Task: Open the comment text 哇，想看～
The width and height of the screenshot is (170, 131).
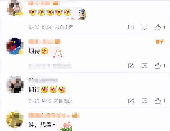Action: click(43, 125)
